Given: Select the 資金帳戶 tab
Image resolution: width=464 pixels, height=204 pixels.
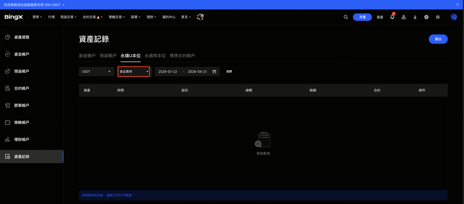Looking at the screenshot, I should pyautogui.click(x=87, y=56).
